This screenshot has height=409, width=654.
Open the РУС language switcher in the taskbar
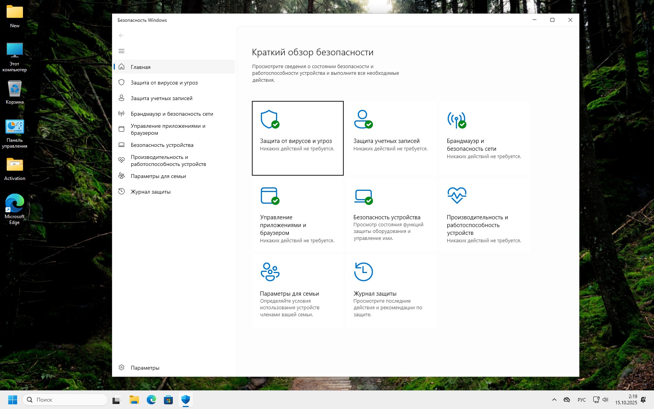point(582,400)
